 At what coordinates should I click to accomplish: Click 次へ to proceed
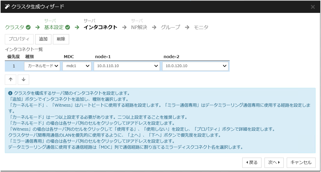point(274,162)
